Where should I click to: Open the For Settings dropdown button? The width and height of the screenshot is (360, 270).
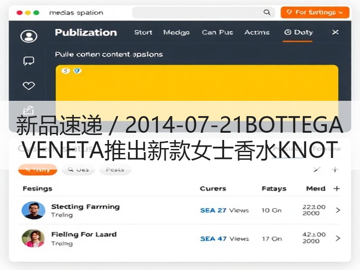[315, 13]
